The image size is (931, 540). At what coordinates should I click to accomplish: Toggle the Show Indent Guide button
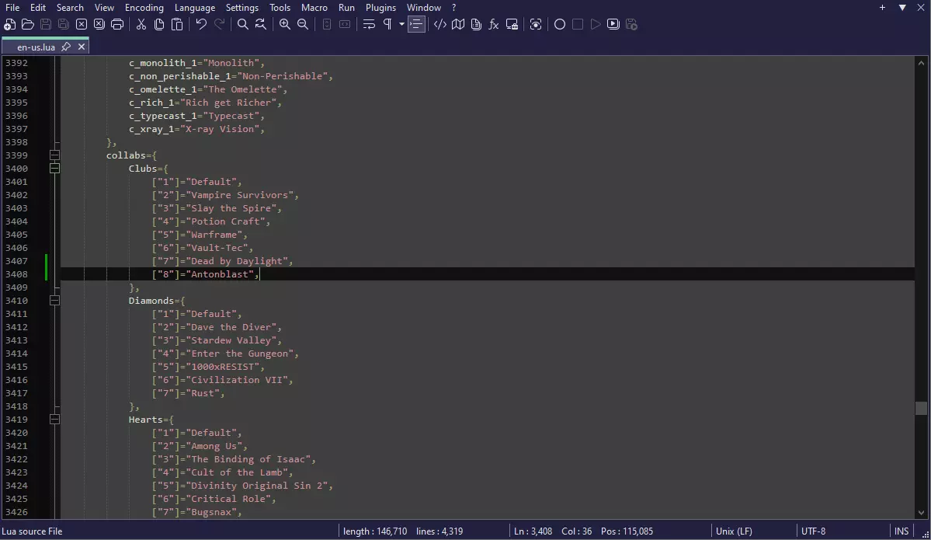[416, 24]
